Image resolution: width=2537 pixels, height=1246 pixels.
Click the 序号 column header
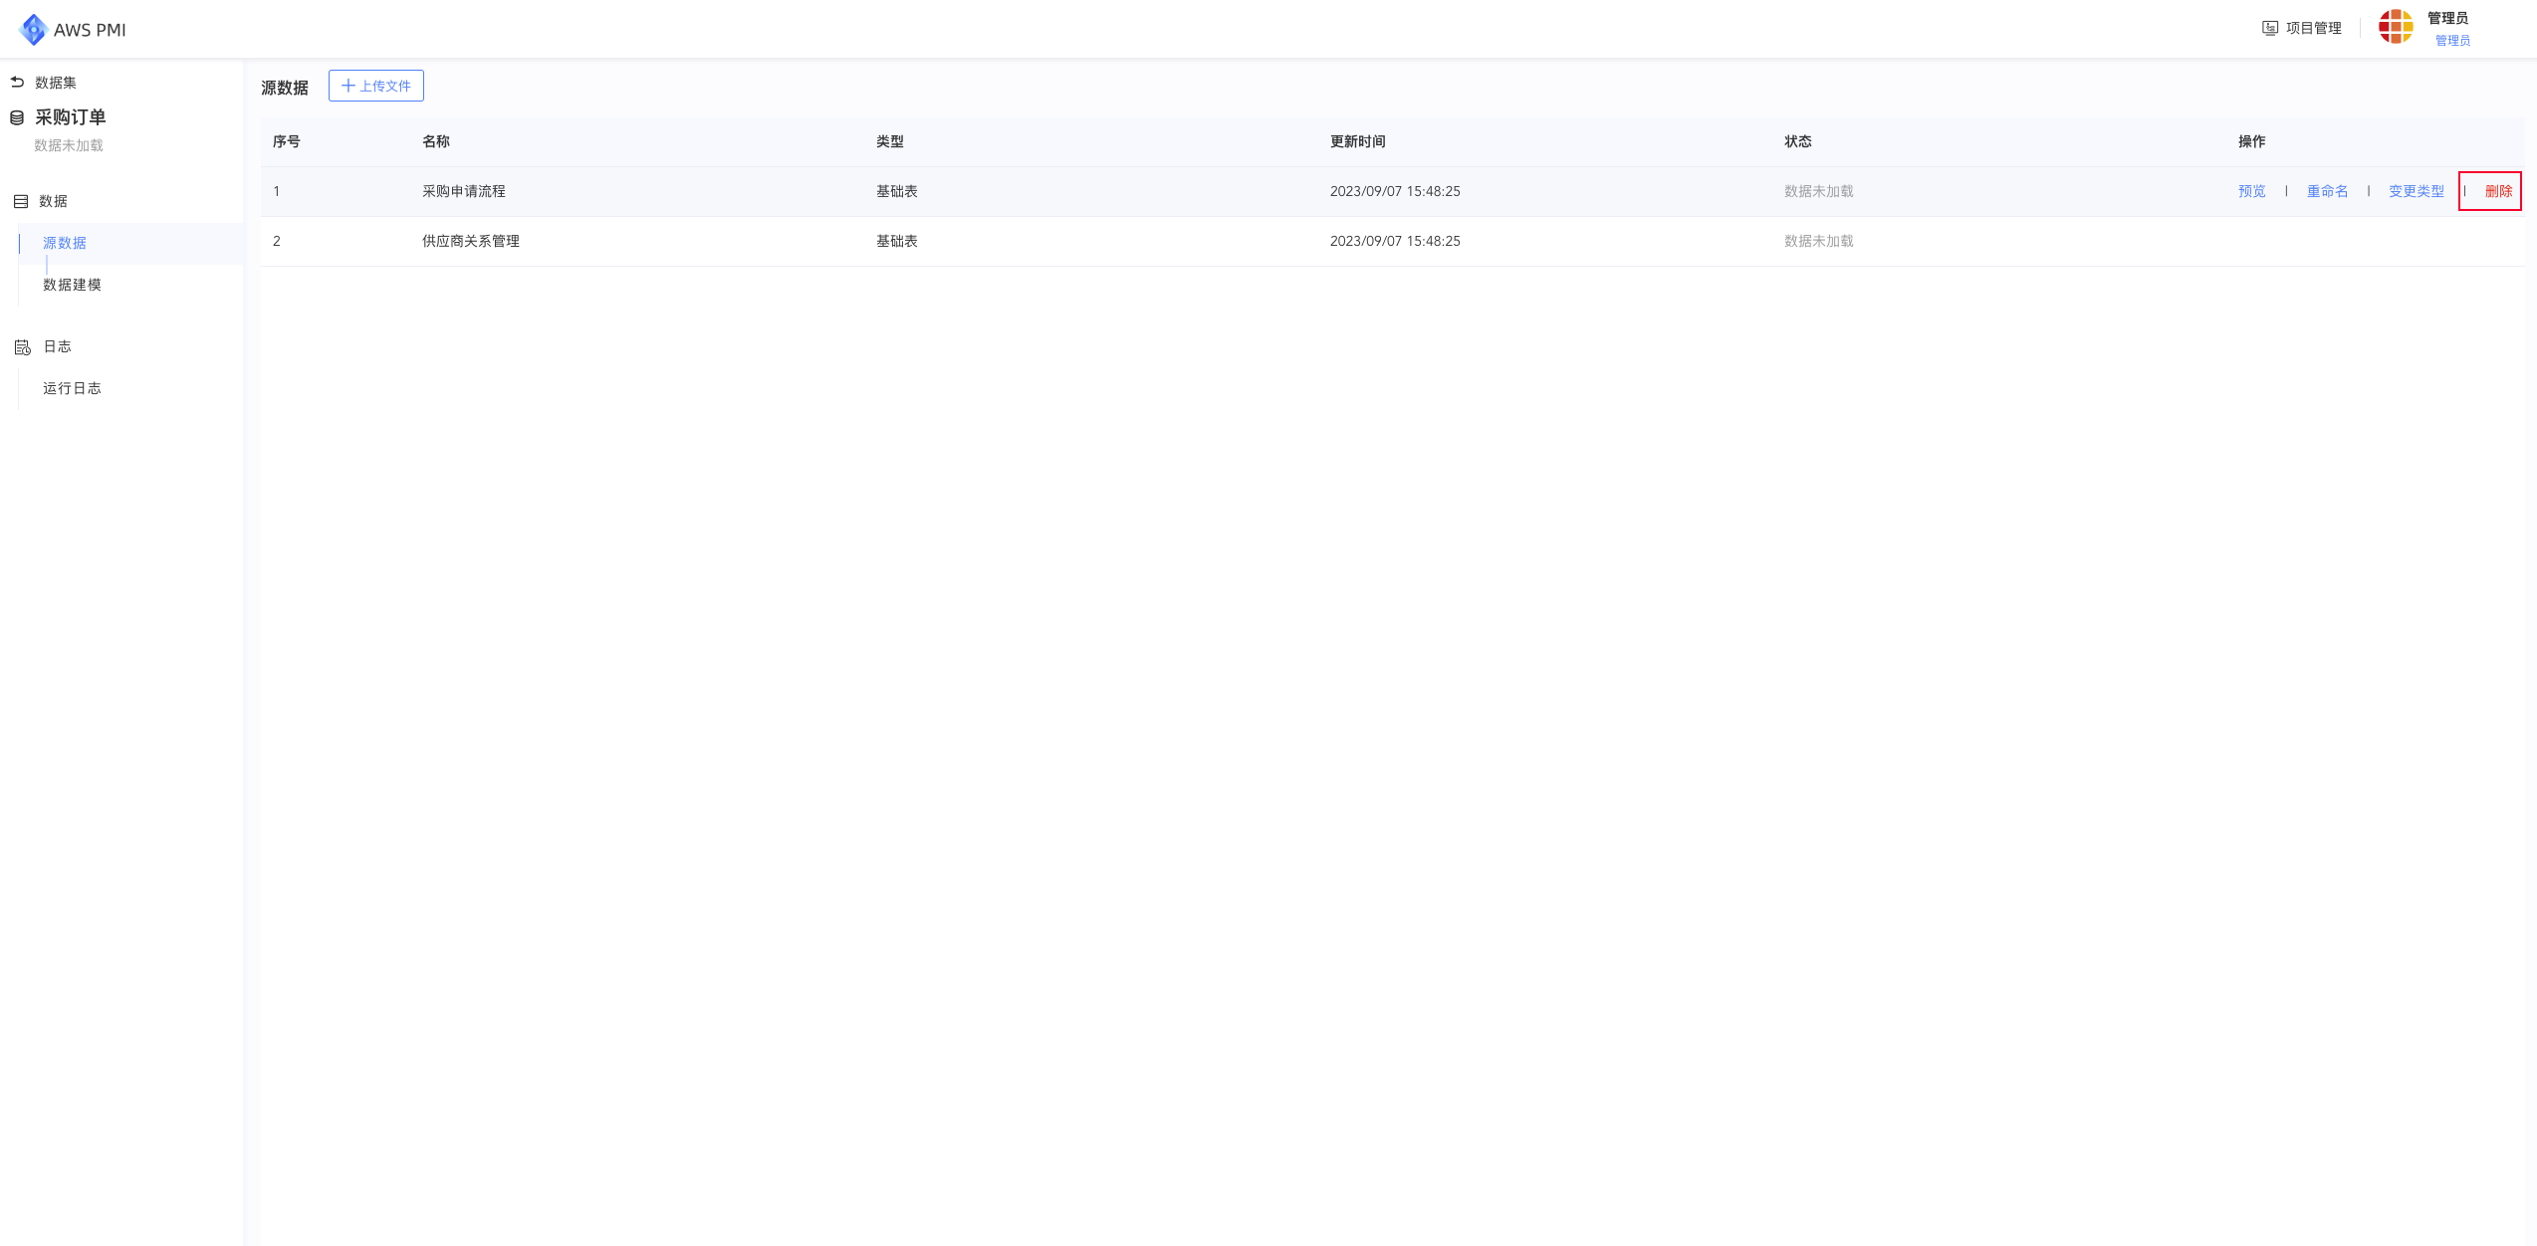click(287, 141)
